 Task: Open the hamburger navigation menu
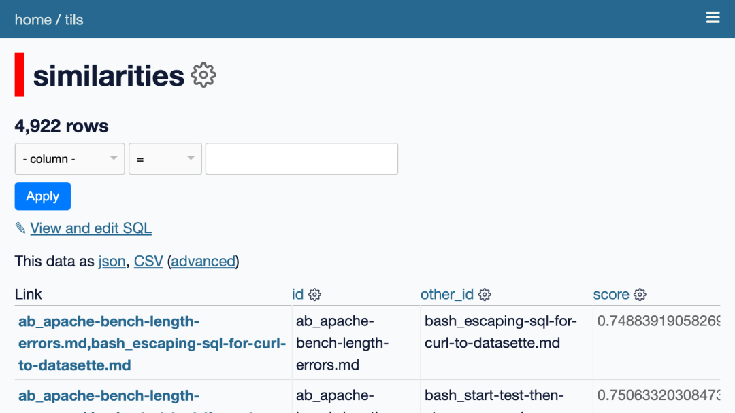pos(713,18)
